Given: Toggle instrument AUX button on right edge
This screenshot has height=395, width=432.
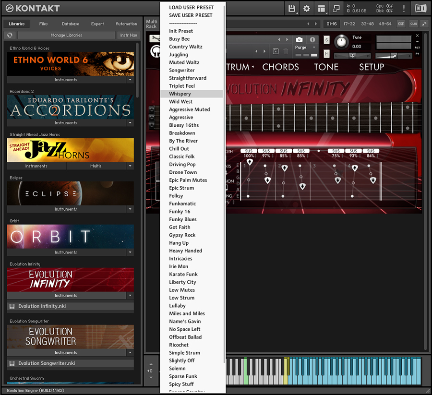Looking at the screenshot, I should [x=417, y=48].
